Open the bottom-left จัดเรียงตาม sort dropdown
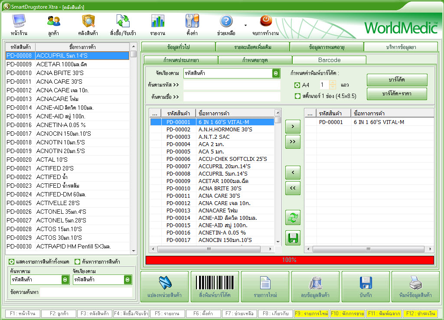 click(127, 280)
